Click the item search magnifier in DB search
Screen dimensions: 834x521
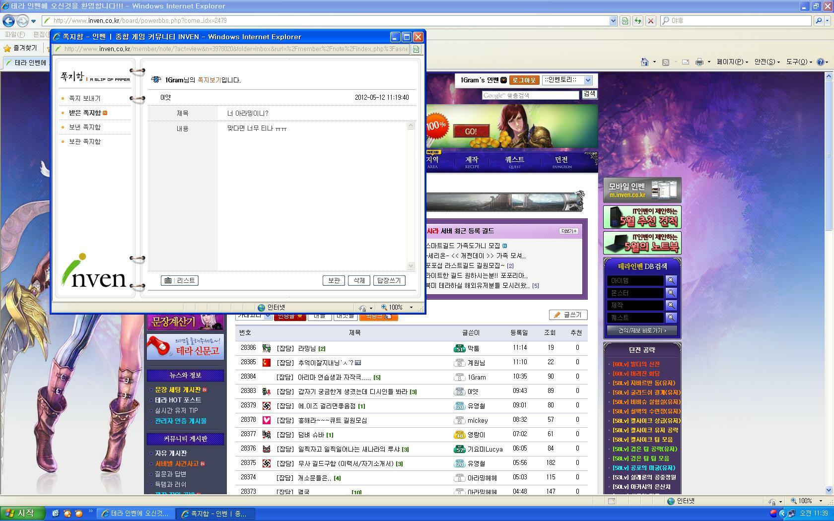[x=671, y=280]
